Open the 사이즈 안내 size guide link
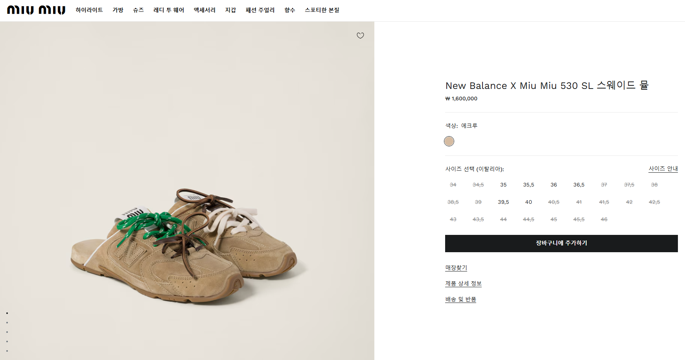Screen dimensions: 685x360 click(663, 168)
